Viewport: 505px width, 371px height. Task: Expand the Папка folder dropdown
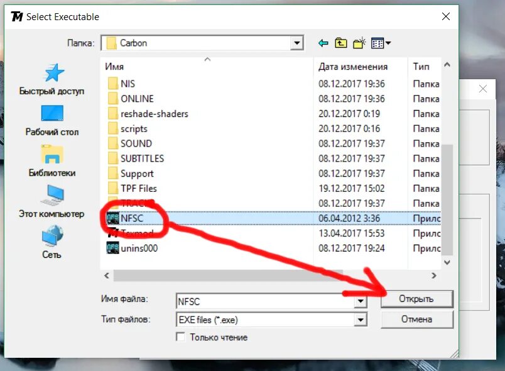[296, 43]
